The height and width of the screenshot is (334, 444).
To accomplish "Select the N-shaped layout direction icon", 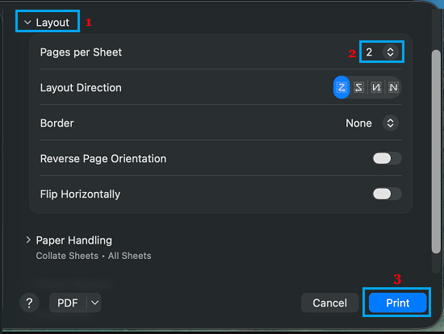I will (393, 87).
